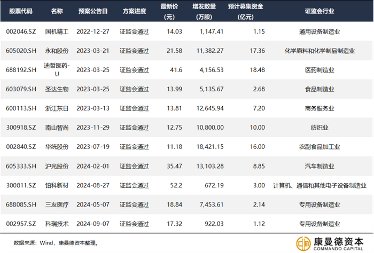Click the latest price 21.58
The image size is (374, 253).
click(174, 51)
